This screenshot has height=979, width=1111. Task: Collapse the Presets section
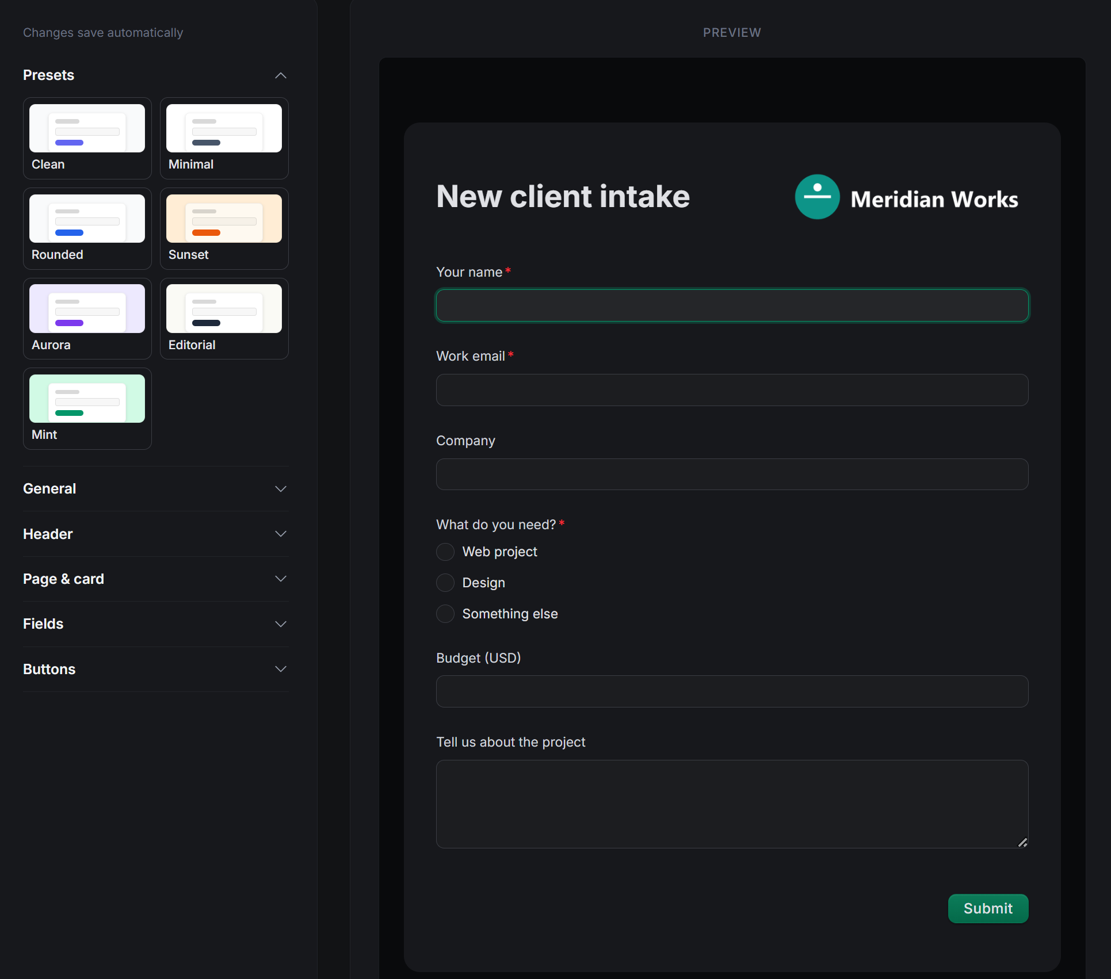pyautogui.click(x=155, y=75)
